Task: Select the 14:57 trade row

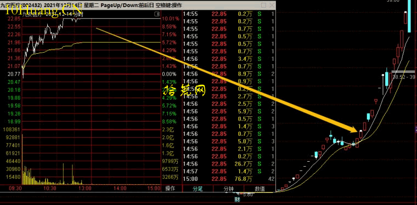Action: 229,172
